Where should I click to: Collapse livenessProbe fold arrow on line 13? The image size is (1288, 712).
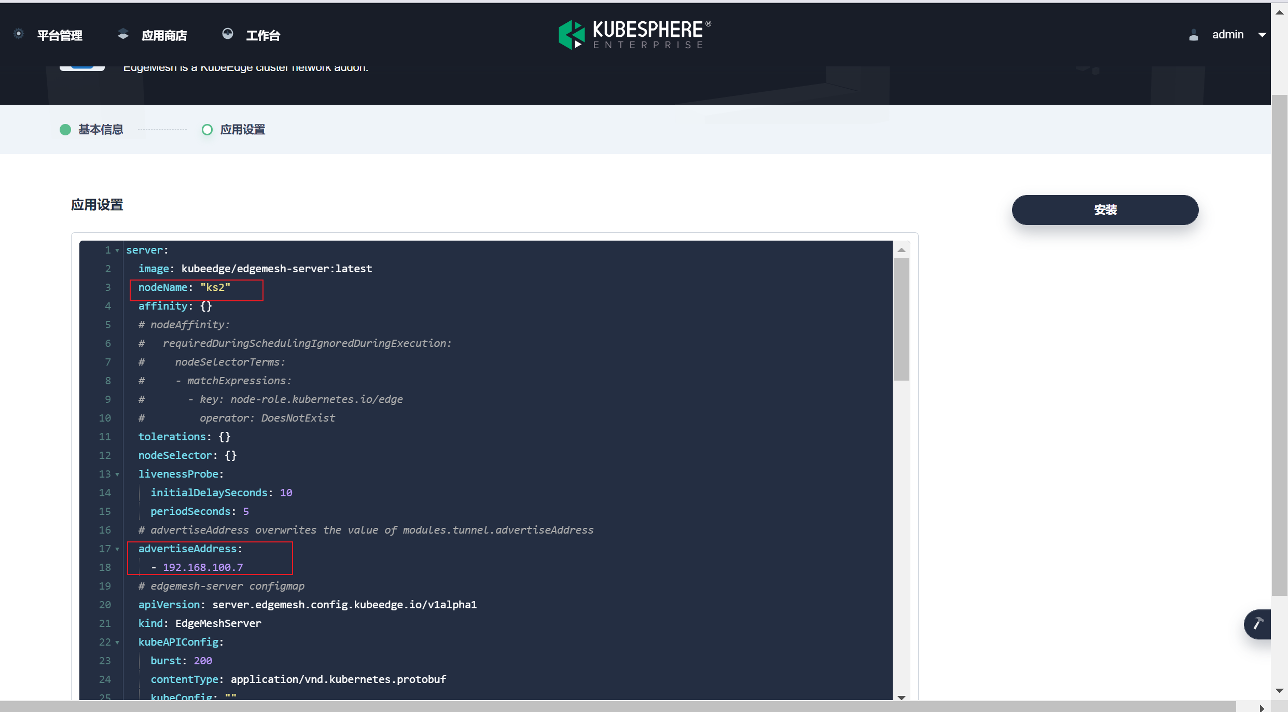click(117, 474)
